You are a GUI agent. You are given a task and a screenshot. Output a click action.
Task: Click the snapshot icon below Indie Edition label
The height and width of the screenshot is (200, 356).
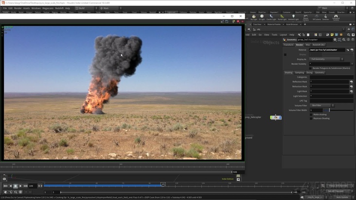tap(238, 180)
